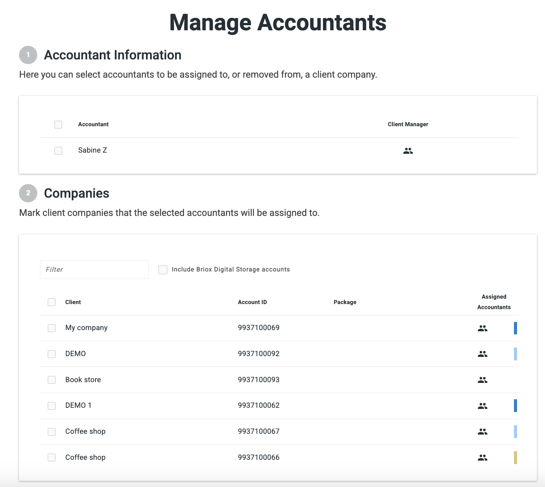This screenshot has height=487, width=545.
Task: Click the tan marker on last Coffee shop row
Action: click(515, 457)
